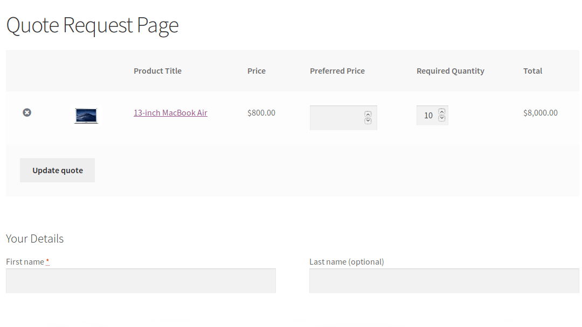Click the MacBook Air product image

point(86,115)
